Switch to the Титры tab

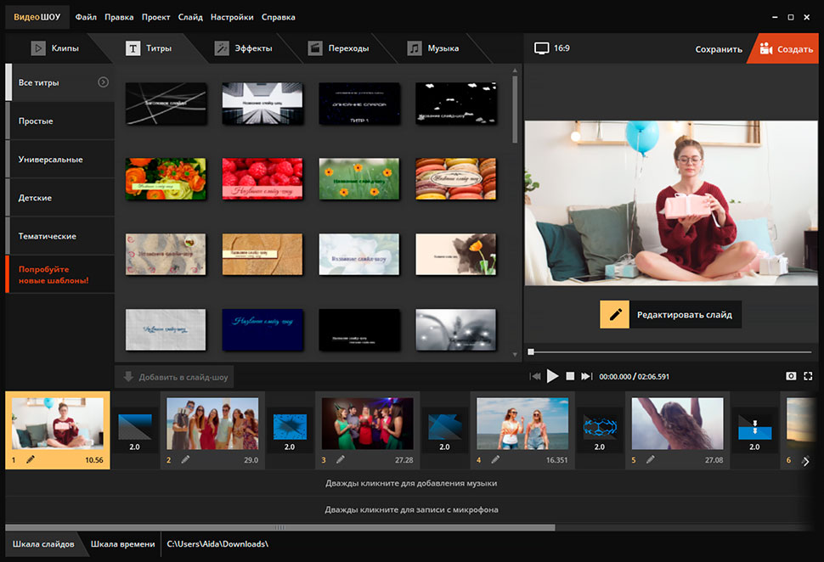(149, 48)
